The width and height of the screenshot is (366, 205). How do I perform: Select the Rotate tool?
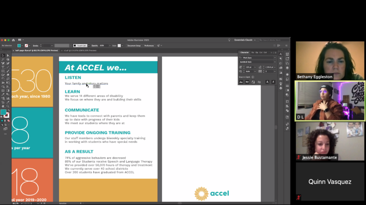pyautogui.click(x=3, y=78)
